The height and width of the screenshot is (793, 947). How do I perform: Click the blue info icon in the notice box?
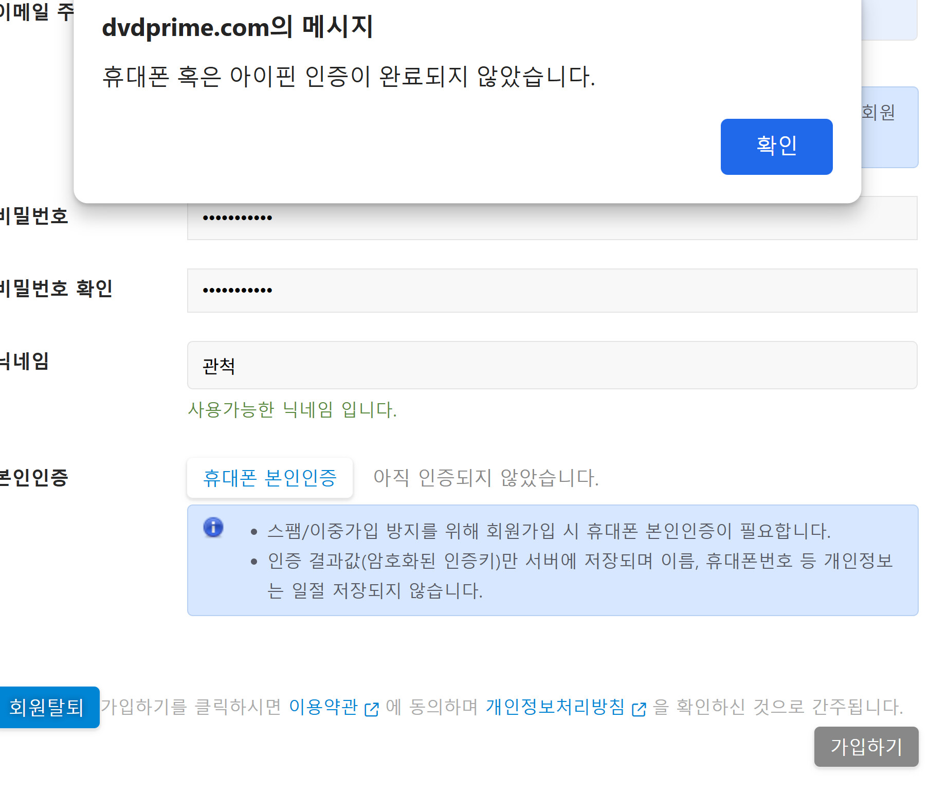(213, 527)
